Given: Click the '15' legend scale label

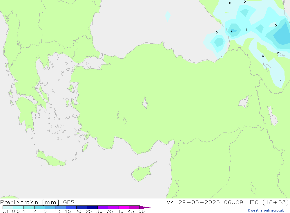Looking at the screenshot, I should pyautogui.click(x=68, y=211).
